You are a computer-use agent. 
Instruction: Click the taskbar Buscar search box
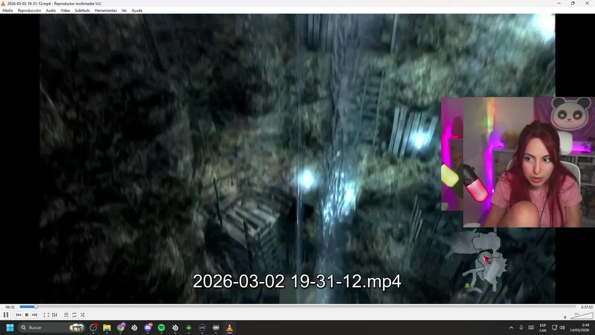tap(52, 328)
